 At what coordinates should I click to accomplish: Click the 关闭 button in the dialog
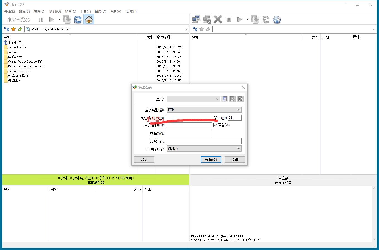point(235,159)
